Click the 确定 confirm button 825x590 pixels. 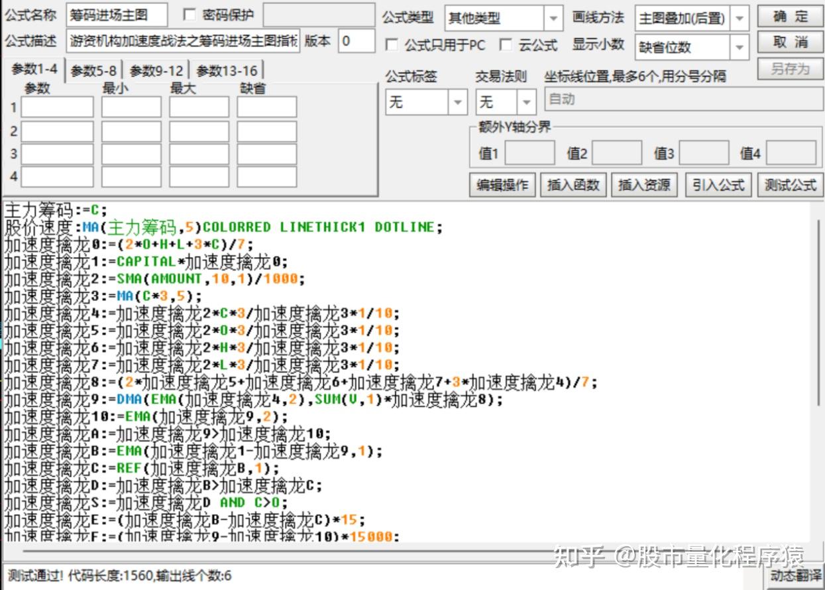[791, 17]
